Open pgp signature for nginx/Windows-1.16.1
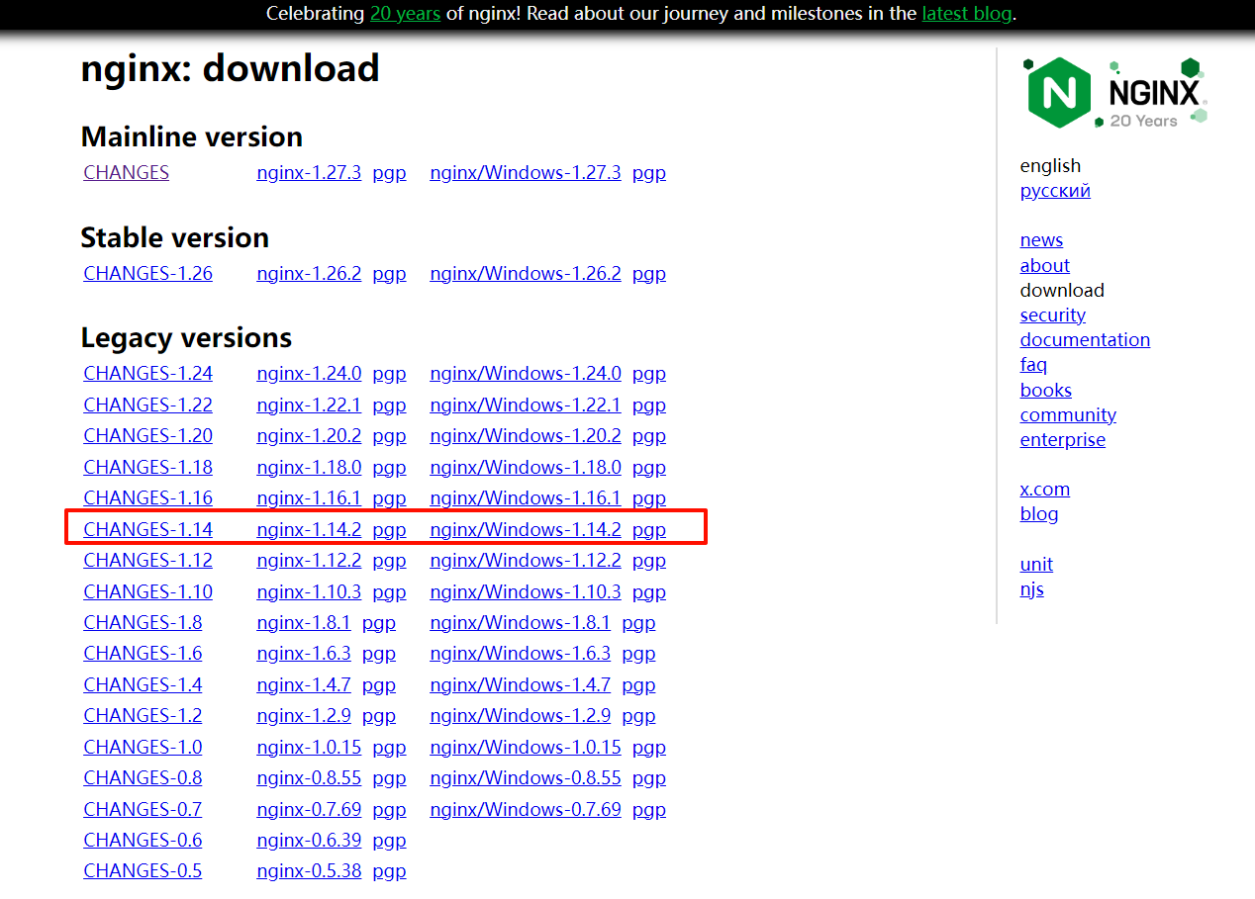The width and height of the screenshot is (1255, 899). point(649,497)
